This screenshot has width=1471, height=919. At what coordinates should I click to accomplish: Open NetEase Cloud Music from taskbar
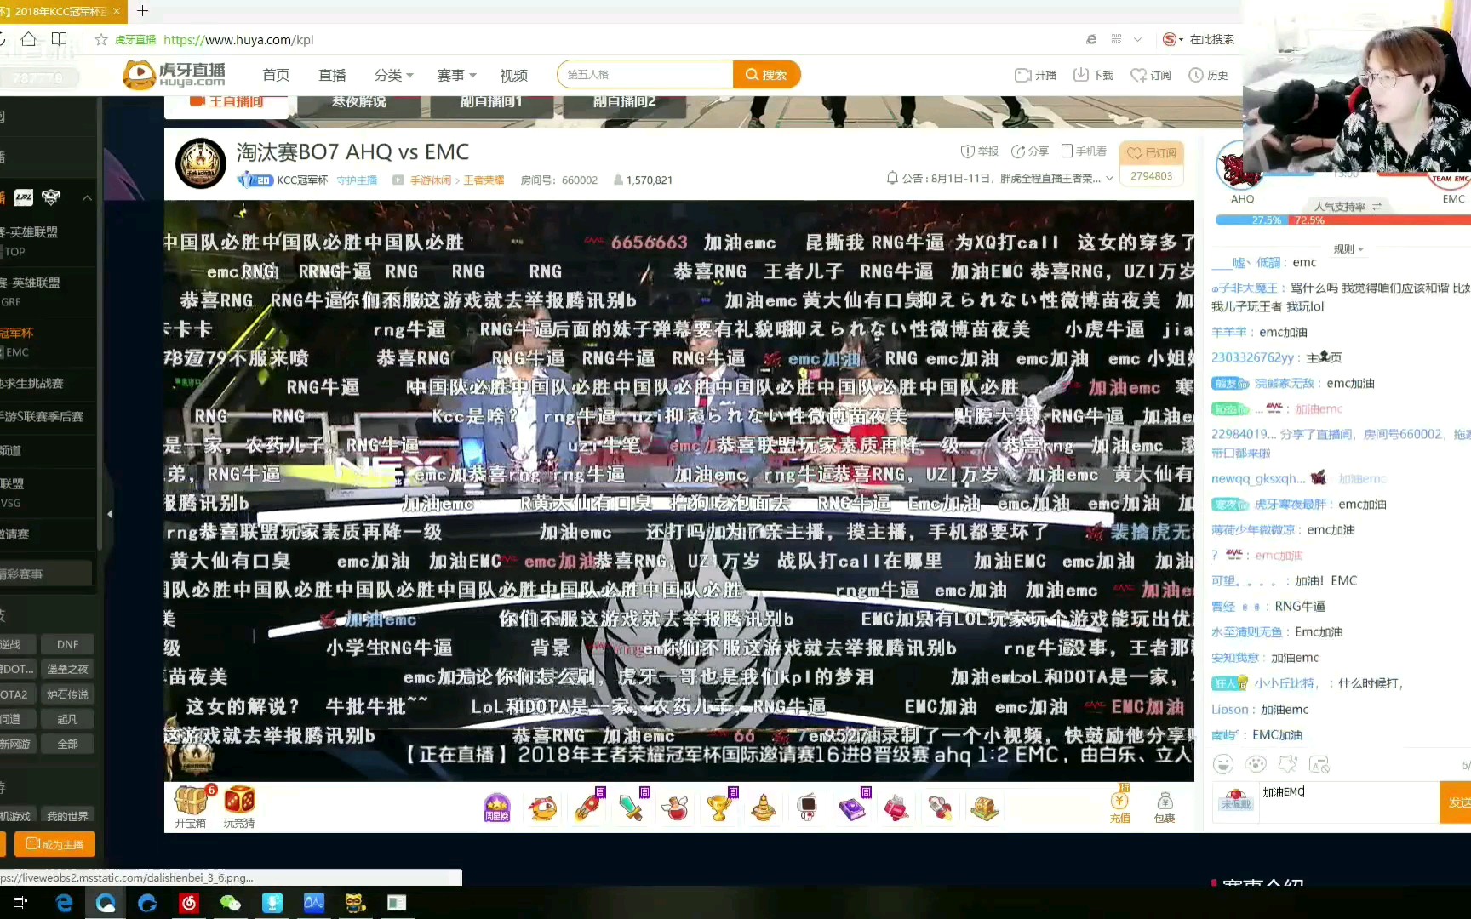(x=189, y=903)
